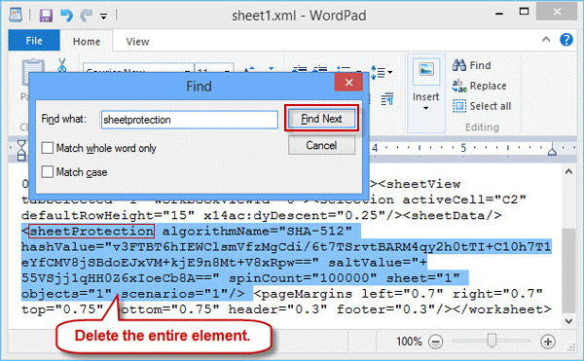Click the Find Next button
This screenshot has height=361, width=584.
pos(321,119)
